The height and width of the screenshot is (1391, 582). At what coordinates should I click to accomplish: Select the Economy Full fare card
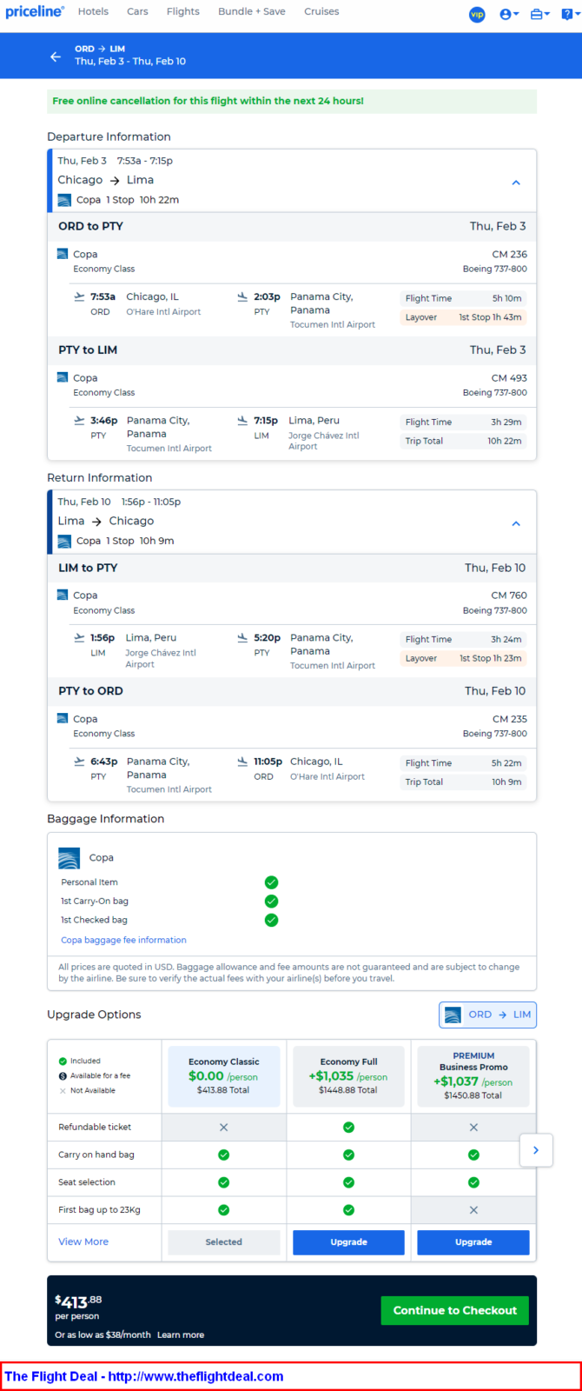point(348,1076)
